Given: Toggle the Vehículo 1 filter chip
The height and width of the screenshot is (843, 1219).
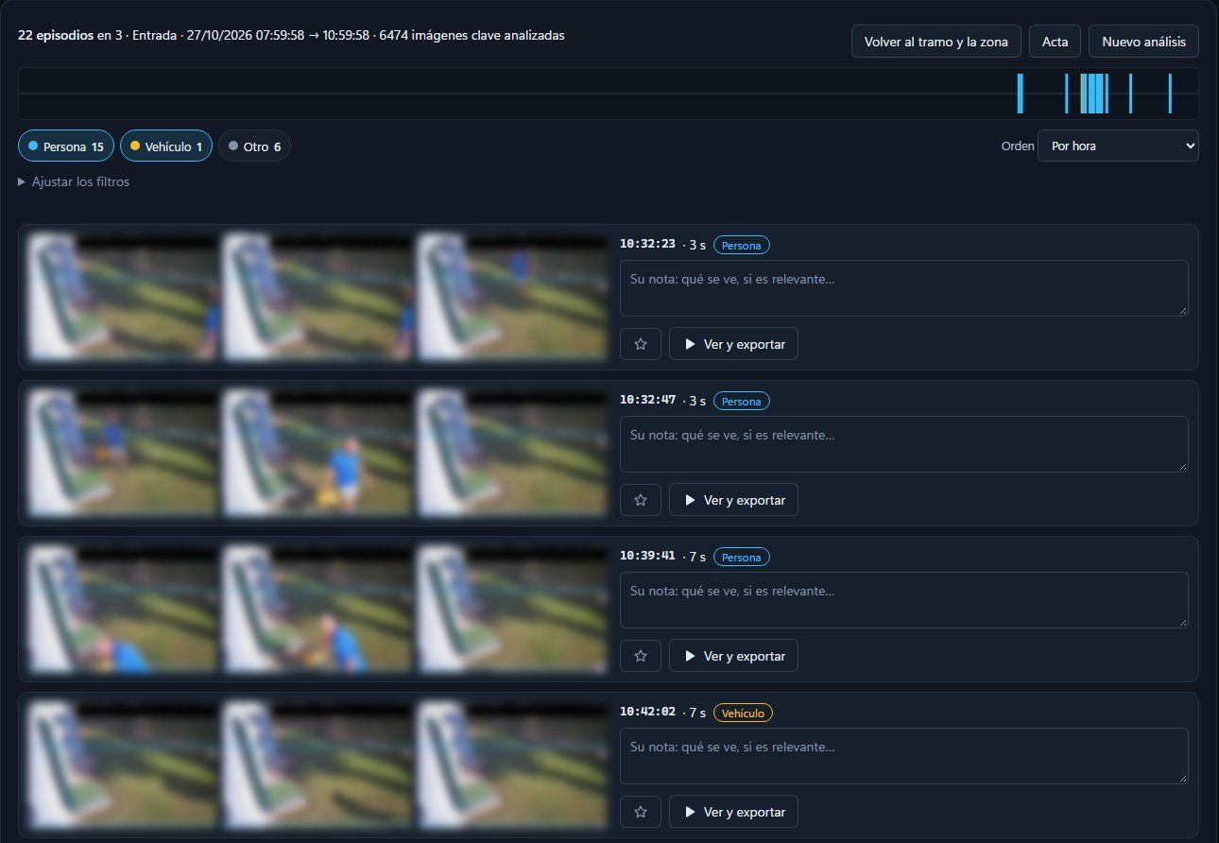Looking at the screenshot, I should pos(166,146).
